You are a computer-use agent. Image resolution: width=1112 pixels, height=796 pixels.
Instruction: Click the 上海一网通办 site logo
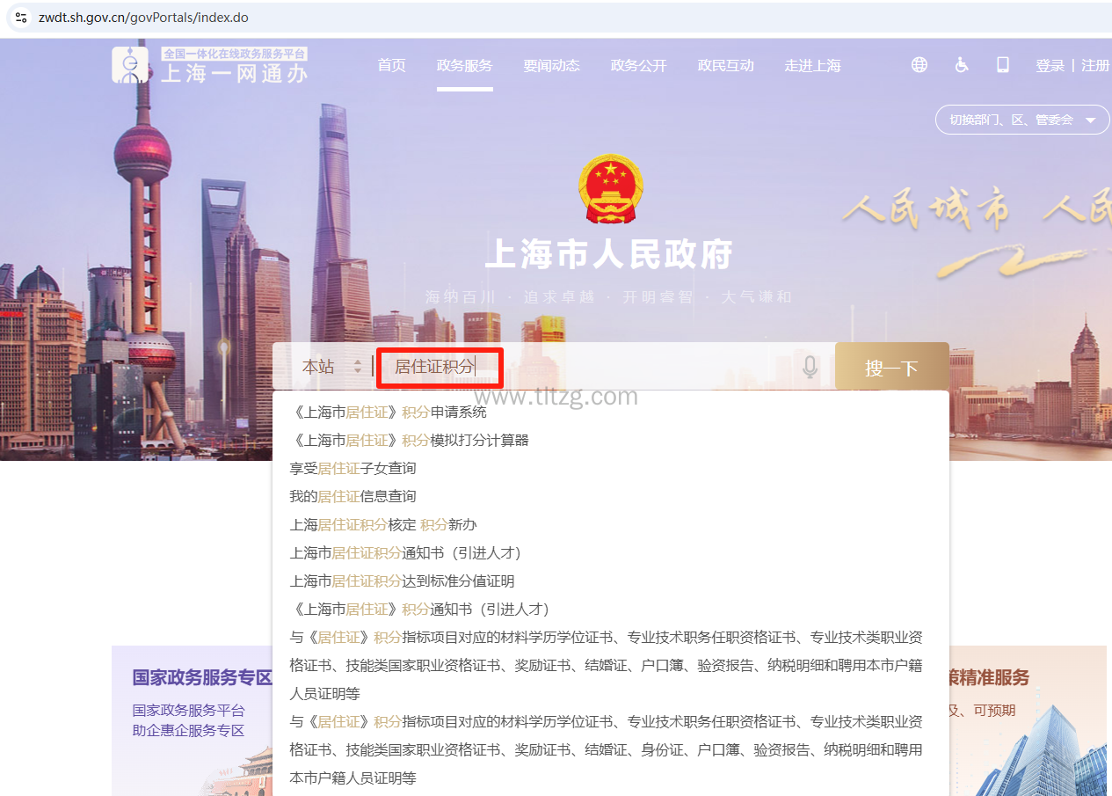(210, 66)
